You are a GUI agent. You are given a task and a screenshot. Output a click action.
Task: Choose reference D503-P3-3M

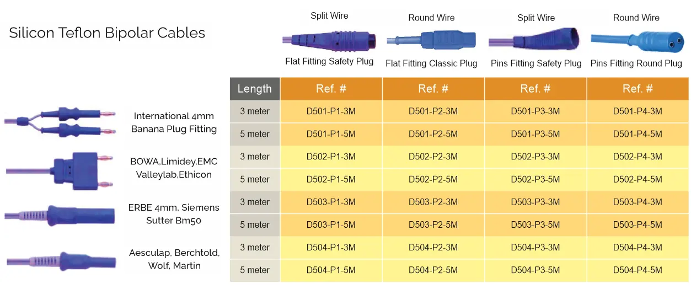(535, 202)
